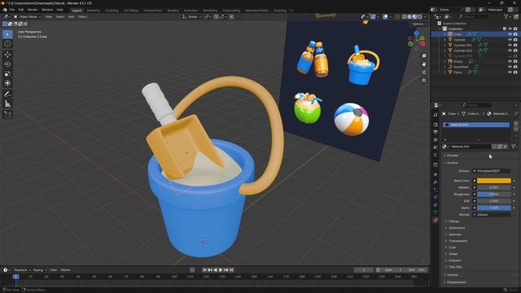Open the Object Data properties tab

436,212
